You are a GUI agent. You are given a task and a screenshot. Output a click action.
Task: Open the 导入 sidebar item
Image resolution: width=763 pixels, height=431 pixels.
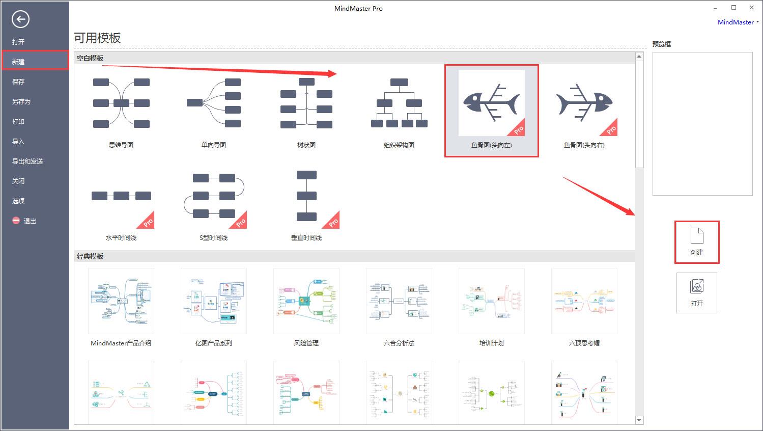18,141
